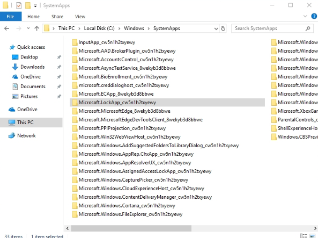The image size is (318, 238).
Task: Select Windows breadcrumb in address bar
Action: 134,28
